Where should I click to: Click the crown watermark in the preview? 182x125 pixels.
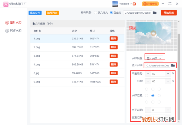coord(153,33)
